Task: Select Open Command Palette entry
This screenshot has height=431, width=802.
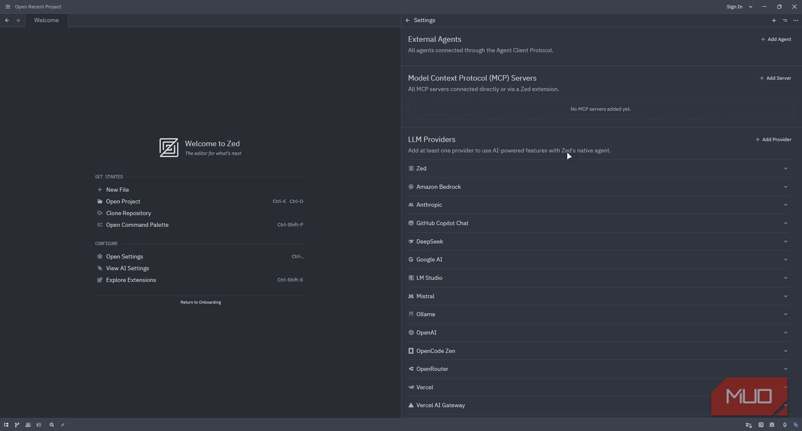Action: (200, 225)
